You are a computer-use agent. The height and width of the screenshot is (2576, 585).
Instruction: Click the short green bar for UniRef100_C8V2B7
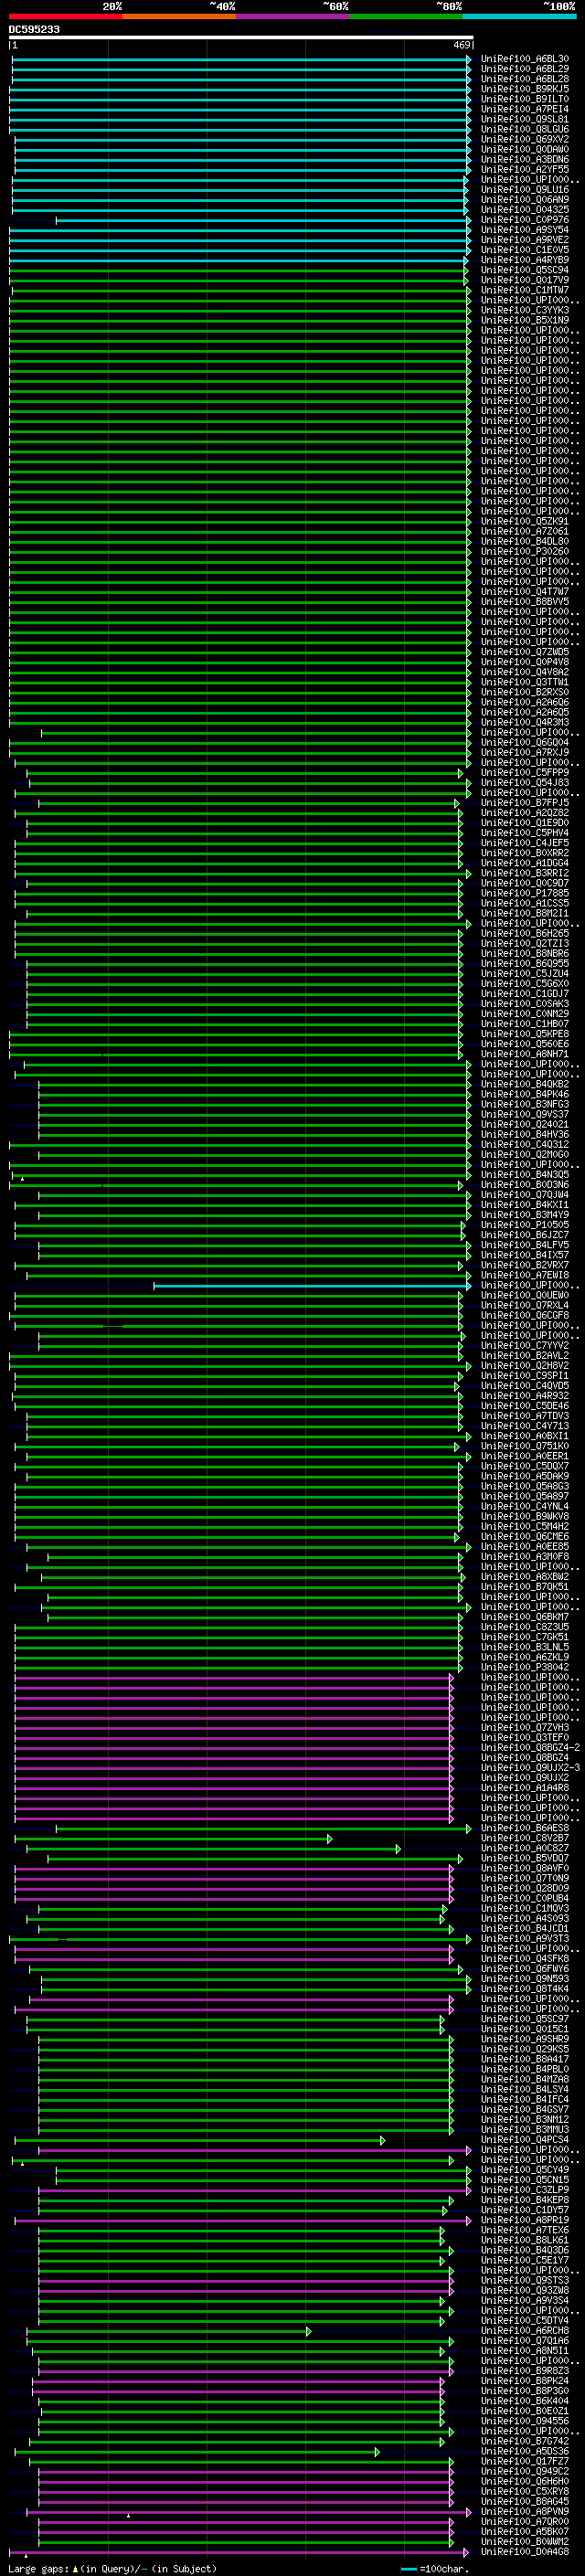pos(174,1839)
